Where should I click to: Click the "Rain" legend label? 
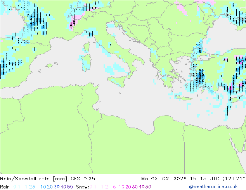(x=5, y=187)
